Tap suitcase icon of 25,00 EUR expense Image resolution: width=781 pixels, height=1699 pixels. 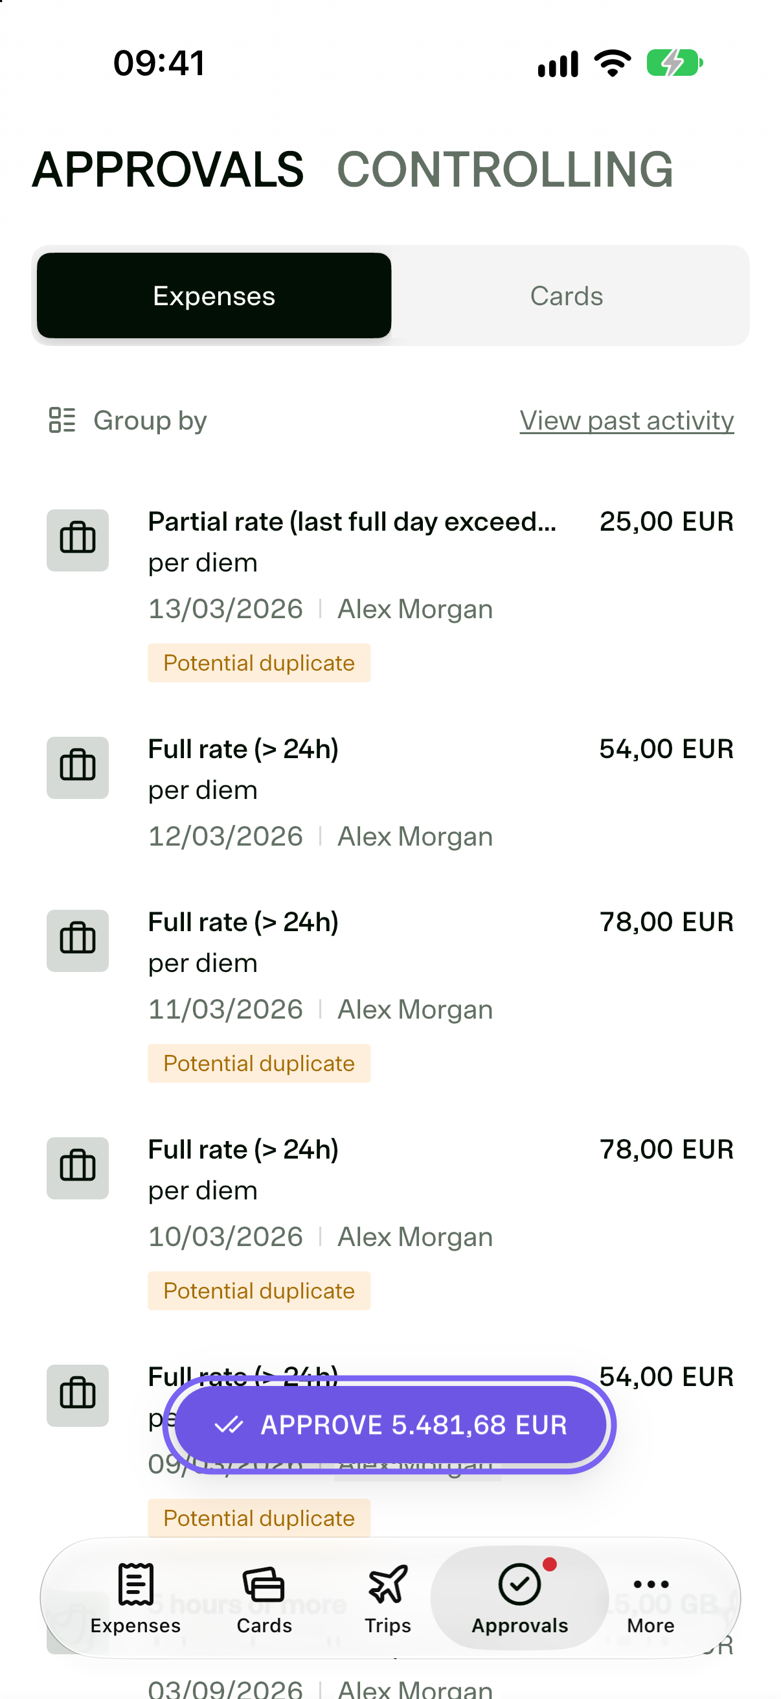coord(78,540)
